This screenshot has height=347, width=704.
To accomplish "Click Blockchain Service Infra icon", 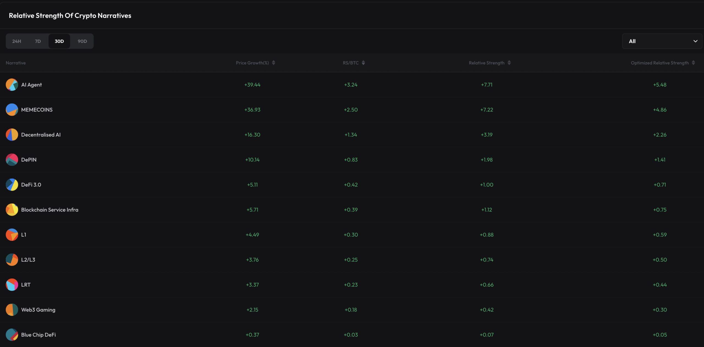I will coord(12,209).
